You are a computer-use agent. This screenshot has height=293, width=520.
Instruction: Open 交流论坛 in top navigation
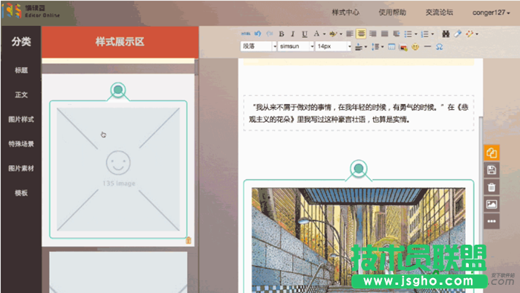(439, 13)
